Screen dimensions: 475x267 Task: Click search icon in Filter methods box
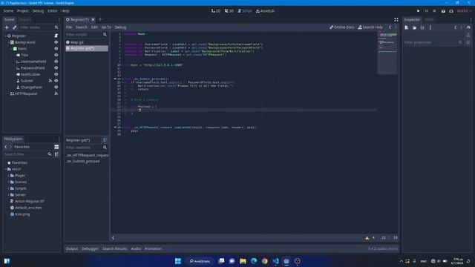(x=105, y=148)
